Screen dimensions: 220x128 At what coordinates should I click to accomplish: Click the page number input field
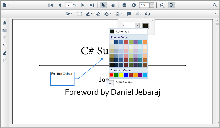tap(69, 5)
